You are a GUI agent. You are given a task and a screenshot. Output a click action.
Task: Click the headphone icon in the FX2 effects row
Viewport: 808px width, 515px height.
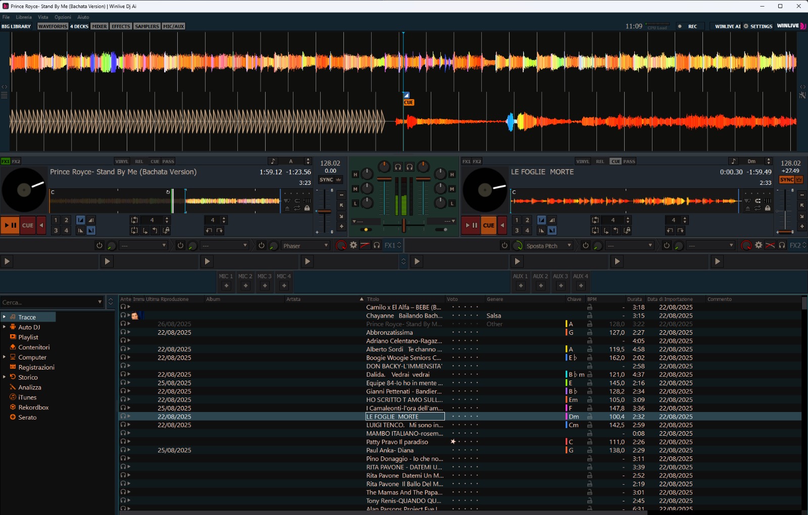pos(782,245)
